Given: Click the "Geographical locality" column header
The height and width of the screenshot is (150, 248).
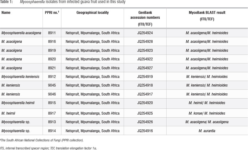Looking at the screenshot, I should pyautogui.click(x=93, y=12).
